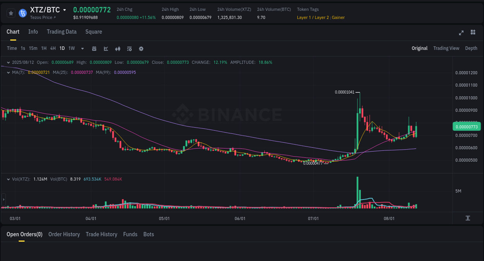Select the date range calendar icon

pyautogui.click(x=94, y=48)
